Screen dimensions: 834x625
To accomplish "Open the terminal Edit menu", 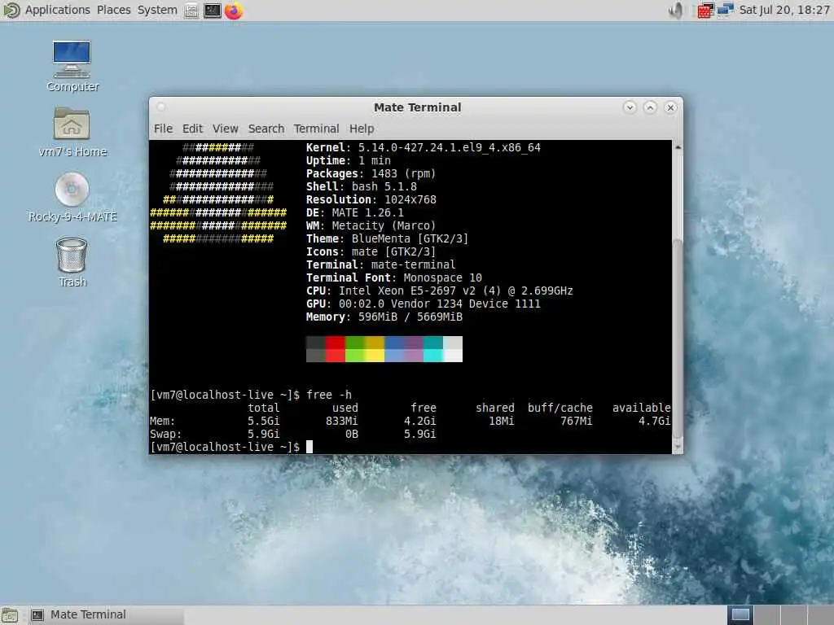I will point(192,129).
